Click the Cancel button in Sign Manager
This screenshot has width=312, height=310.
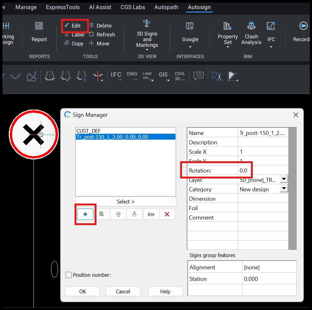[123, 292]
